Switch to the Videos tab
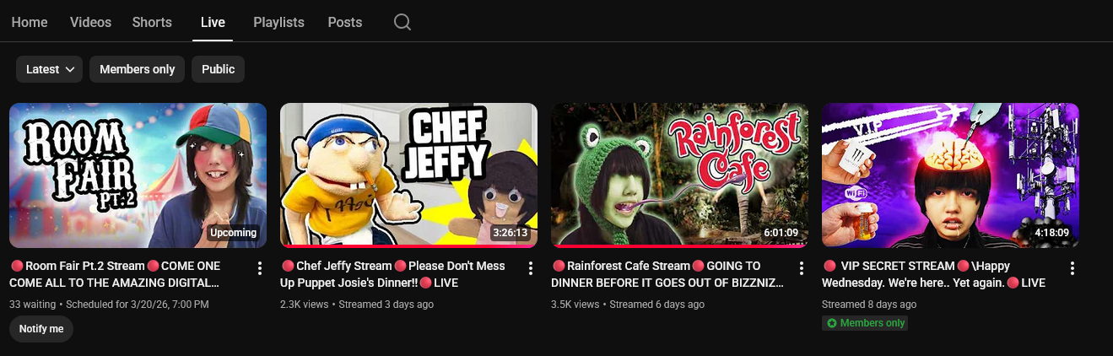 click(90, 22)
